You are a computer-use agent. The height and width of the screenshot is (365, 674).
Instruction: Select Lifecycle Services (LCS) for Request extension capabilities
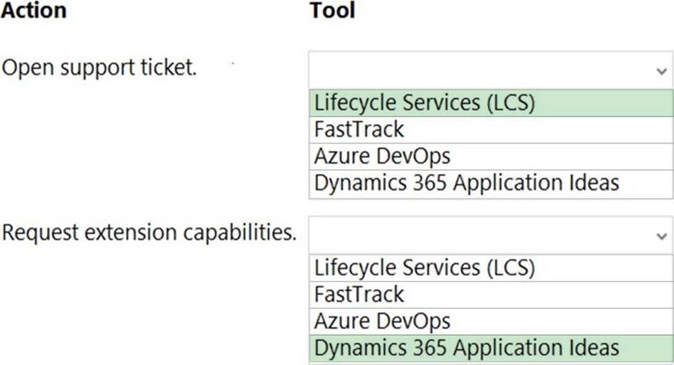[491, 268]
